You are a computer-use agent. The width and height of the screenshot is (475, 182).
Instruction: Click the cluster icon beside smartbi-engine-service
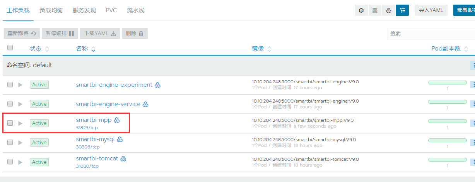[x=145, y=104]
